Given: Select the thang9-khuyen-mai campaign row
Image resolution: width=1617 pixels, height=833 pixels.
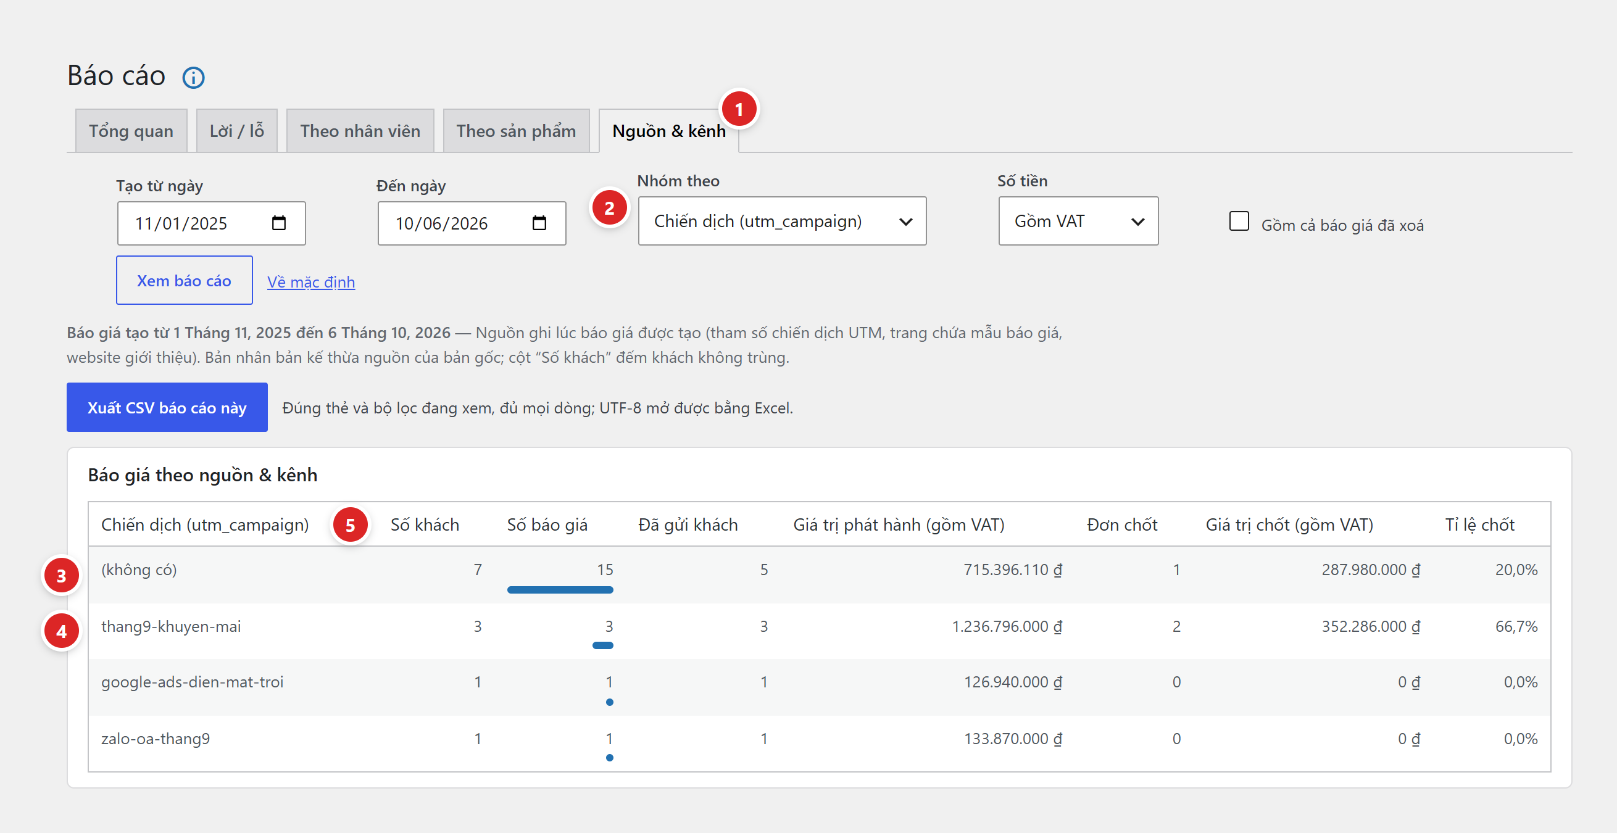Looking at the screenshot, I should click(819, 631).
